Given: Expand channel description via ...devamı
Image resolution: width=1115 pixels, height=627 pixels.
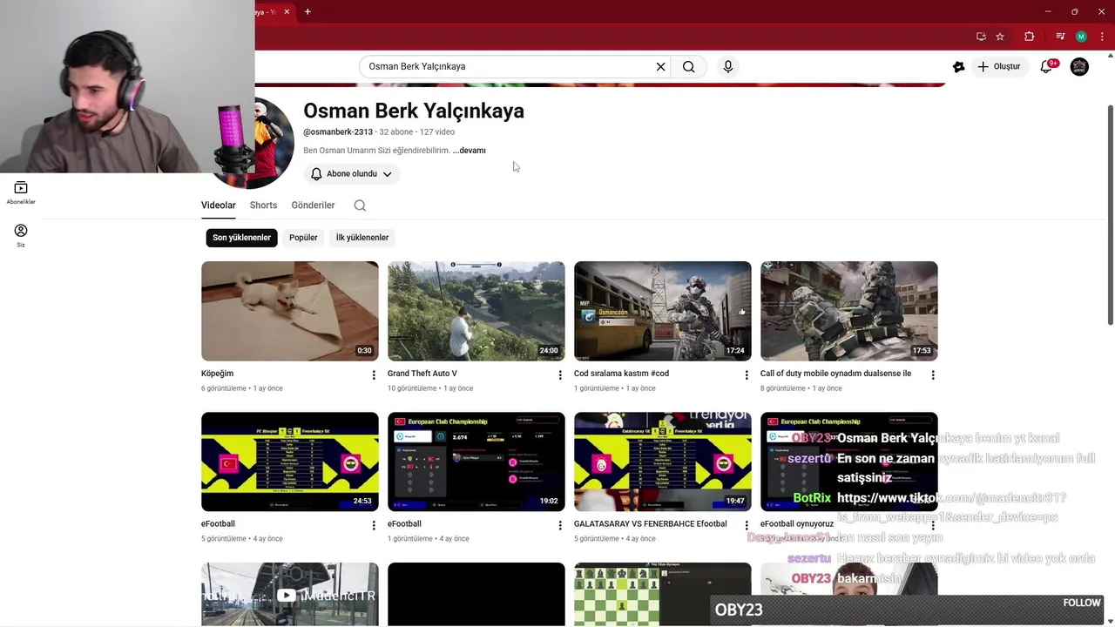Looking at the screenshot, I should point(470,151).
